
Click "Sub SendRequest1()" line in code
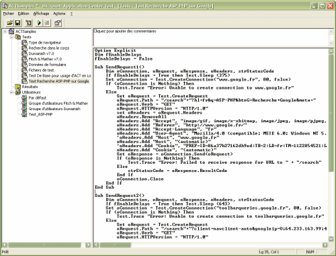pyautogui.click(x=120, y=67)
